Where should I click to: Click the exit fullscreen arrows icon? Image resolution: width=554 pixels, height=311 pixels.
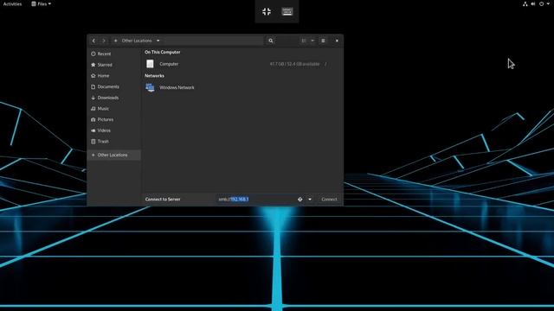[267, 11]
